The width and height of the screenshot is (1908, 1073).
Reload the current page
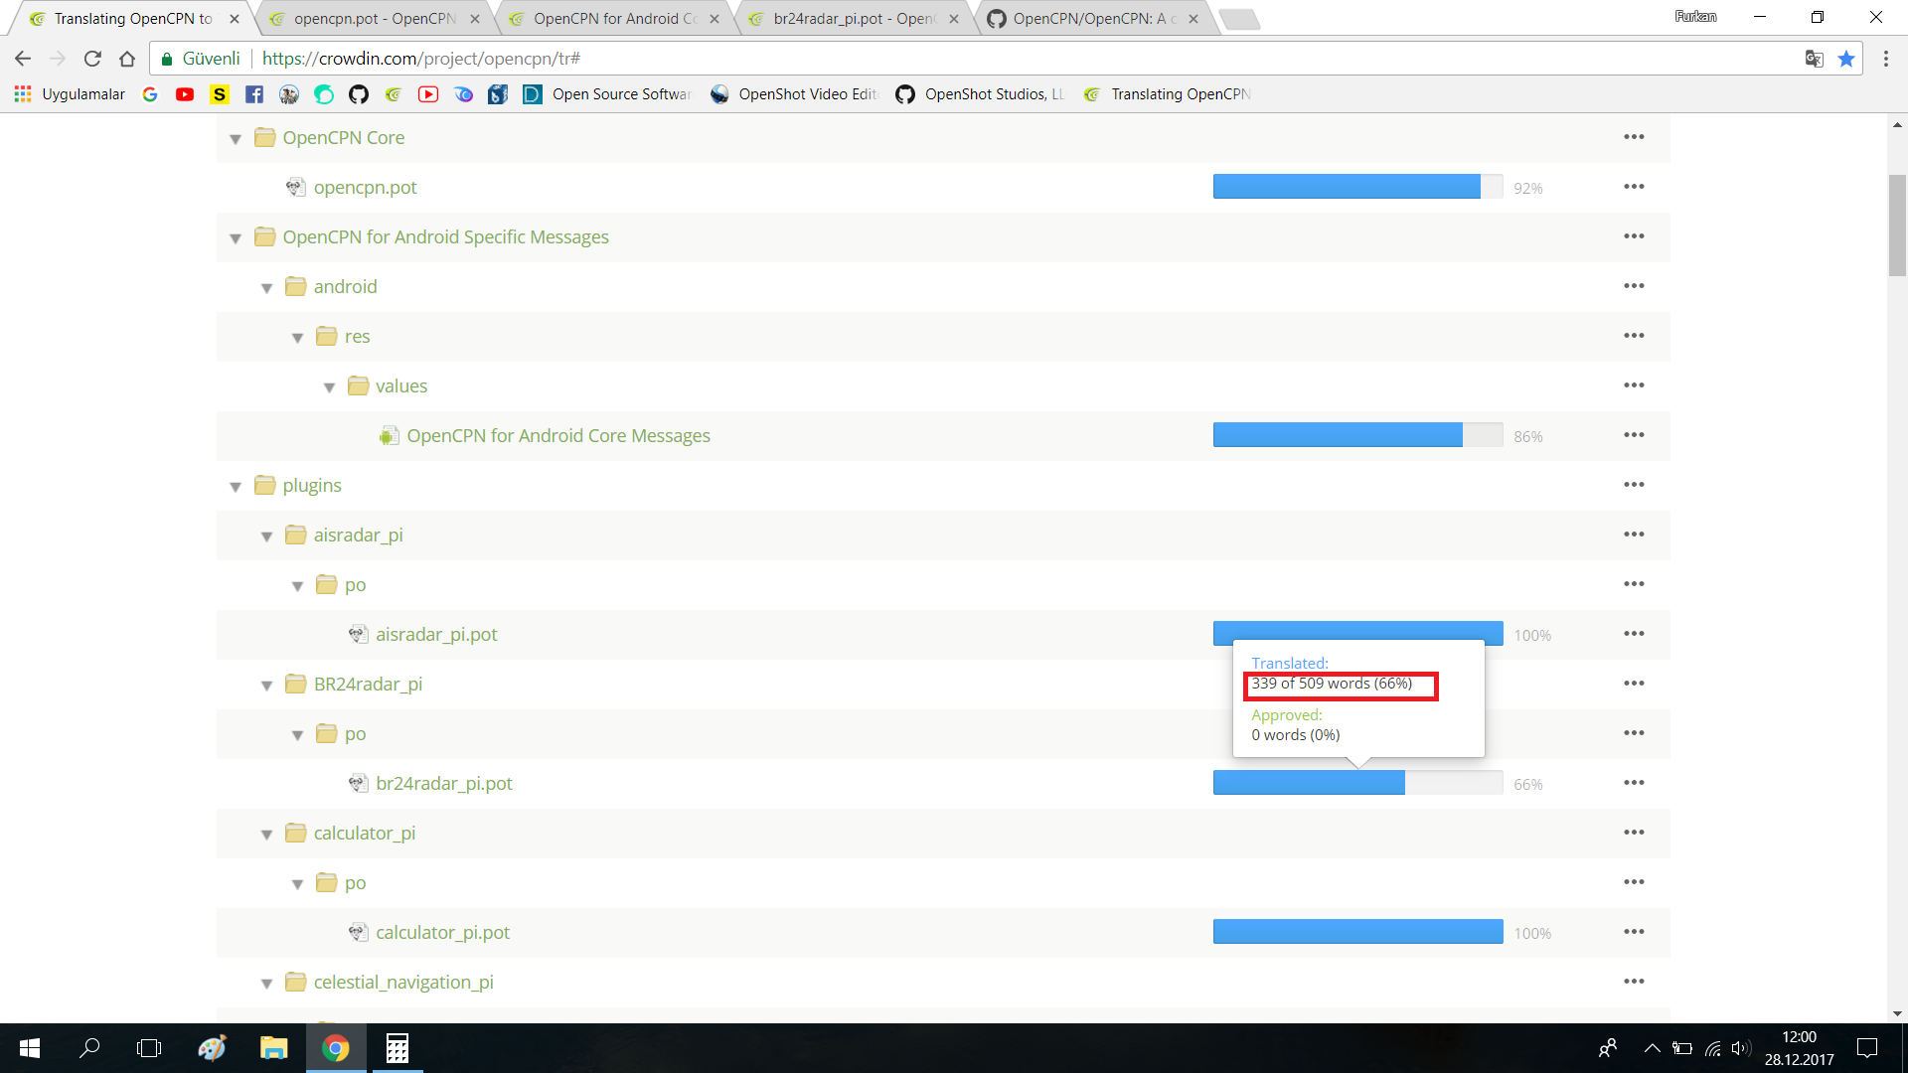click(x=92, y=59)
